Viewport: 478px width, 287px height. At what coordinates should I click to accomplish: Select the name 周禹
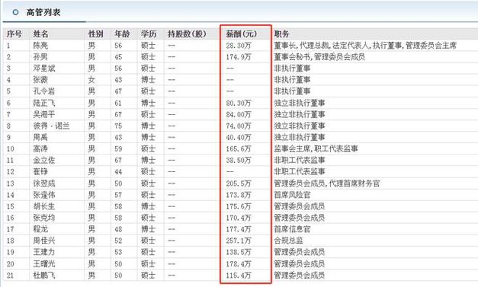(40, 137)
